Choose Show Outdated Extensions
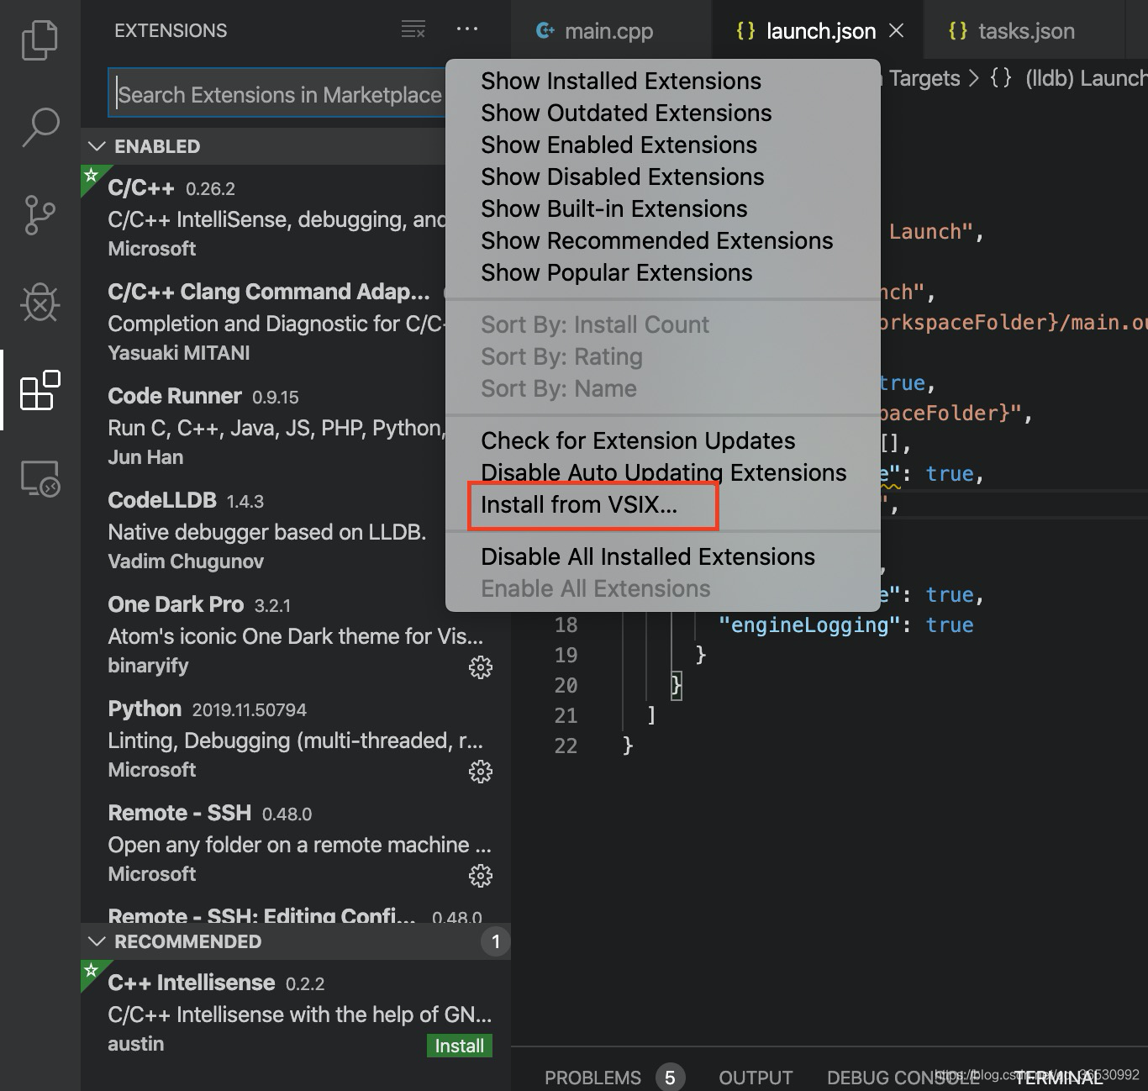1148x1091 pixels. point(626,113)
